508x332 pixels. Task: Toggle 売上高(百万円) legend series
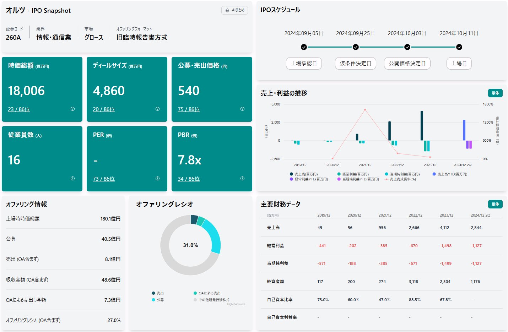(304, 174)
